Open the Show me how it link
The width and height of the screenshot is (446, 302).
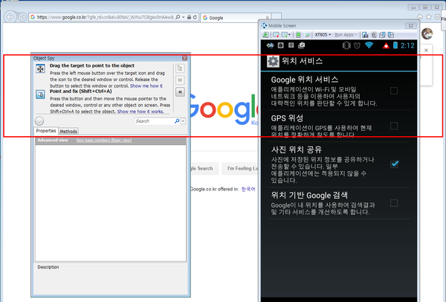tap(146, 86)
